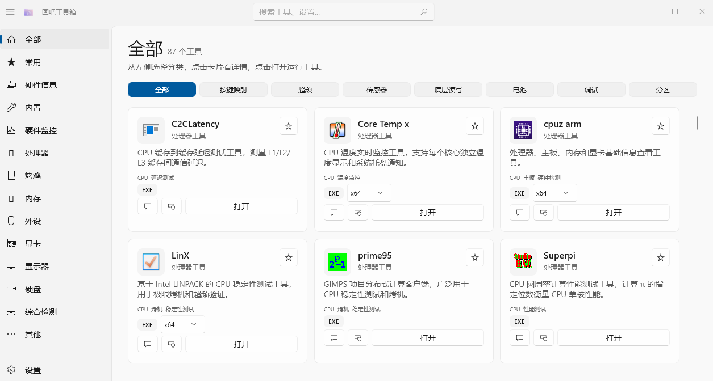Screen dimensions: 713x381
Task: Open 常用 favorites in sidebar
Action: pyautogui.click(x=55, y=62)
